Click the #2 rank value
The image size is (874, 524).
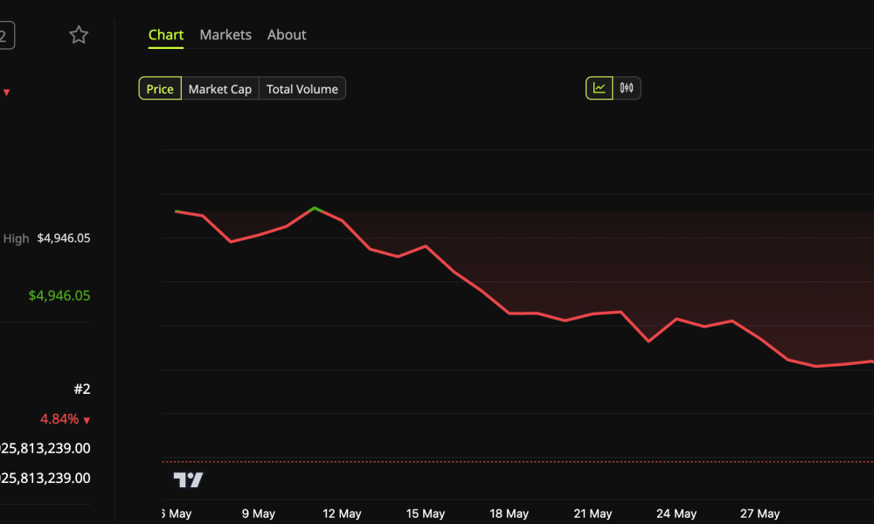82,389
